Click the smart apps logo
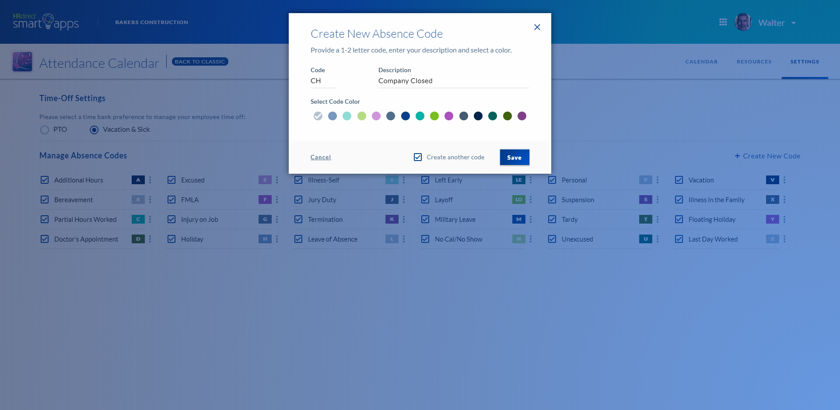This screenshot has width=840, height=410. [46, 21]
